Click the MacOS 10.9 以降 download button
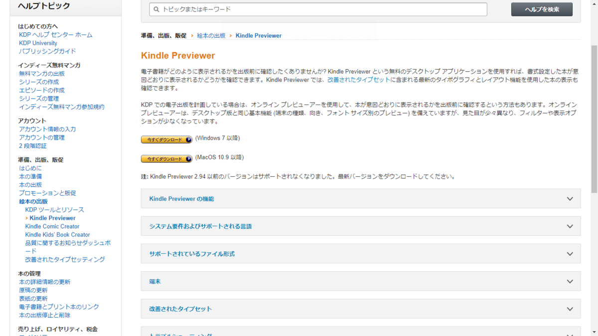The width and height of the screenshot is (598, 336). coord(166,158)
